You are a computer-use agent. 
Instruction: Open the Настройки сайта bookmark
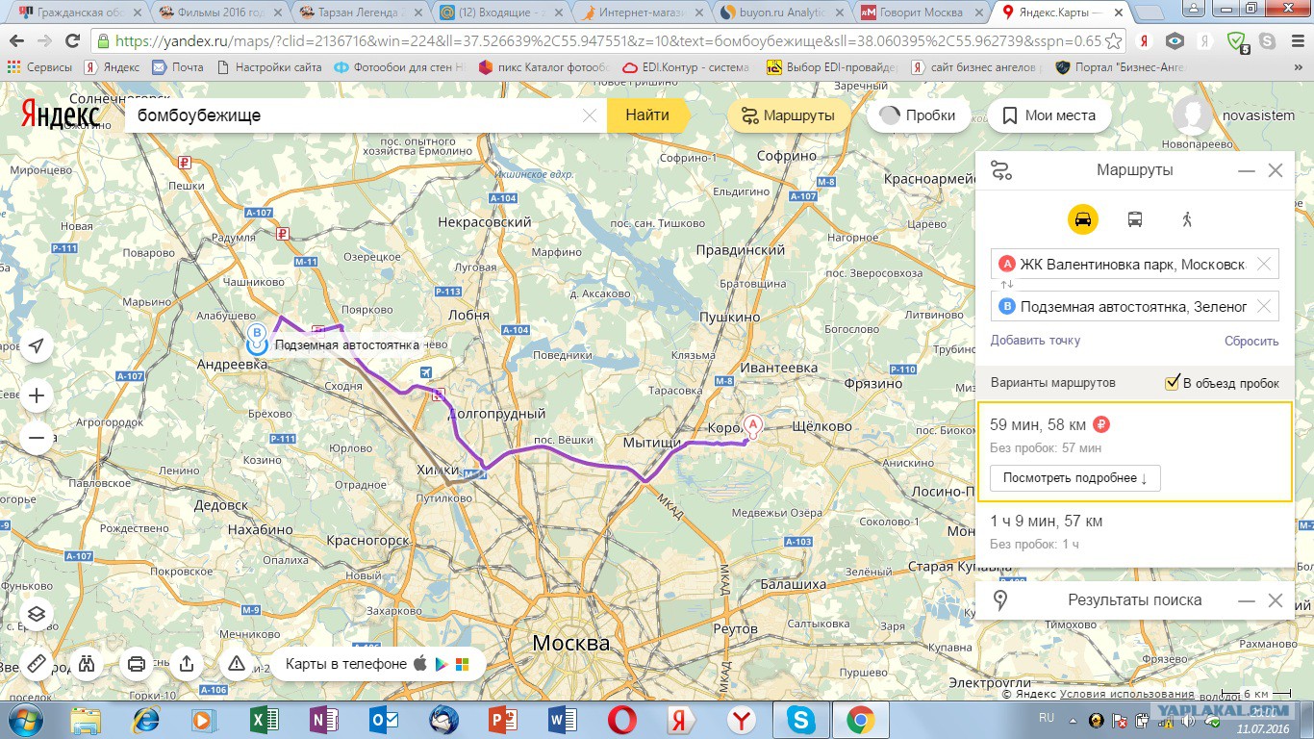pyautogui.click(x=269, y=67)
